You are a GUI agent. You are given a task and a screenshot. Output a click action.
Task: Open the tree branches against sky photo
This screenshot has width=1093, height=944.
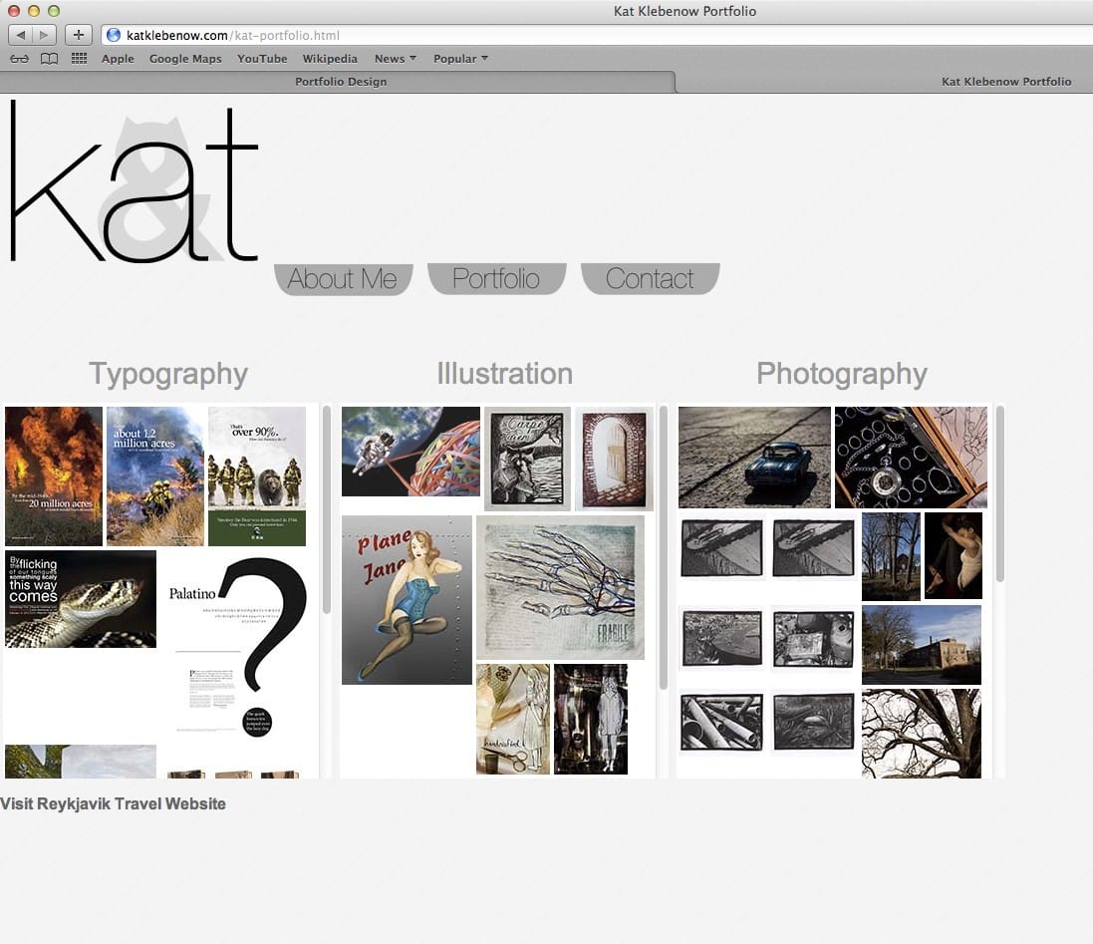[x=922, y=734]
